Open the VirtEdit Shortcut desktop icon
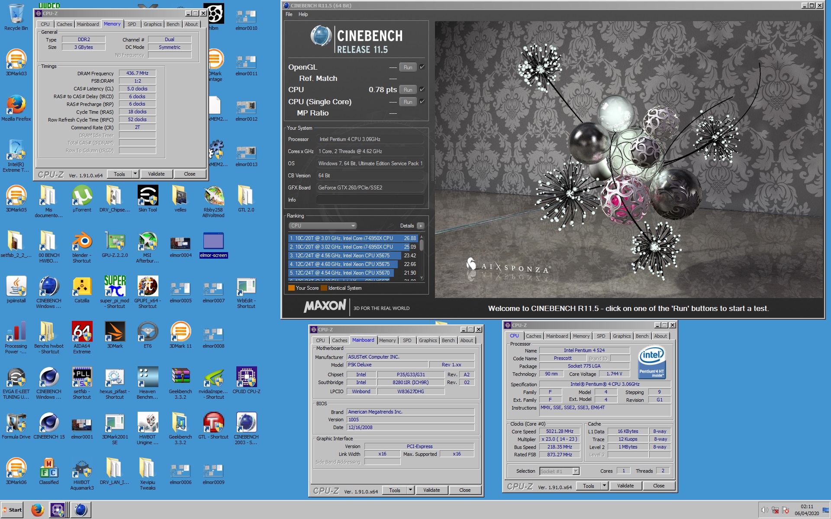This screenshot has width=831, height=519. pos(246,293)
